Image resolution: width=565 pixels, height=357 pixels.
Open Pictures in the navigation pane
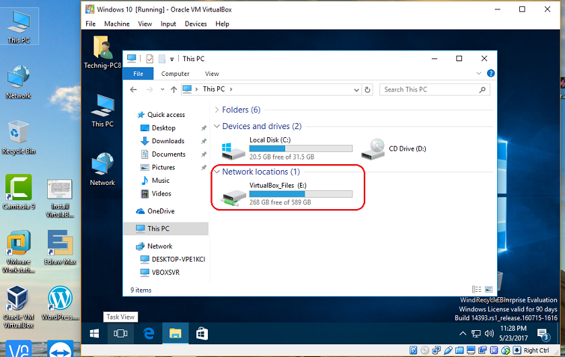click(163, 167)
